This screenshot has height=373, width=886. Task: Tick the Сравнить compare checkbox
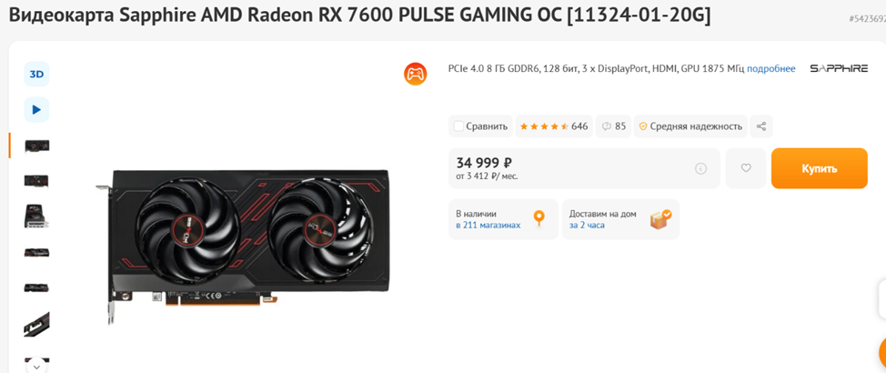458,126
